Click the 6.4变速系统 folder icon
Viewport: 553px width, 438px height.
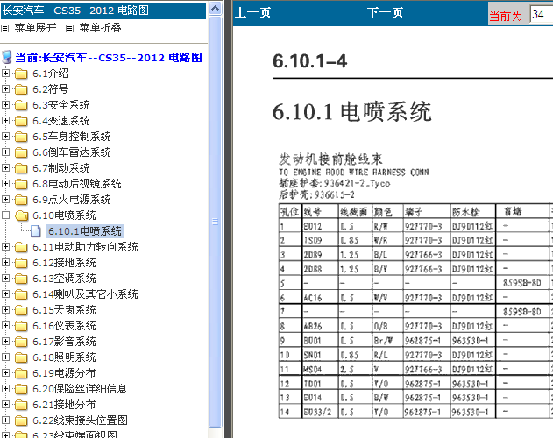(21, 121)
